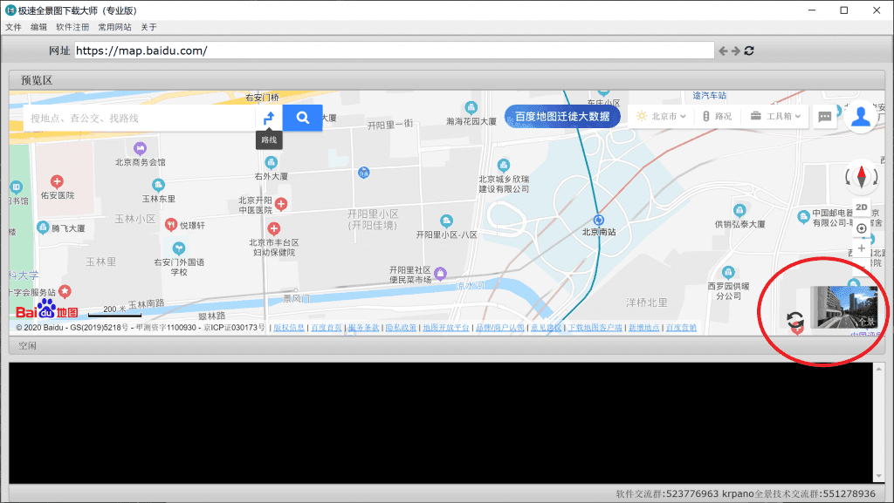Click inside the 网址 URL input field
Screen dimensions: 894x503
tap(393, 51)
